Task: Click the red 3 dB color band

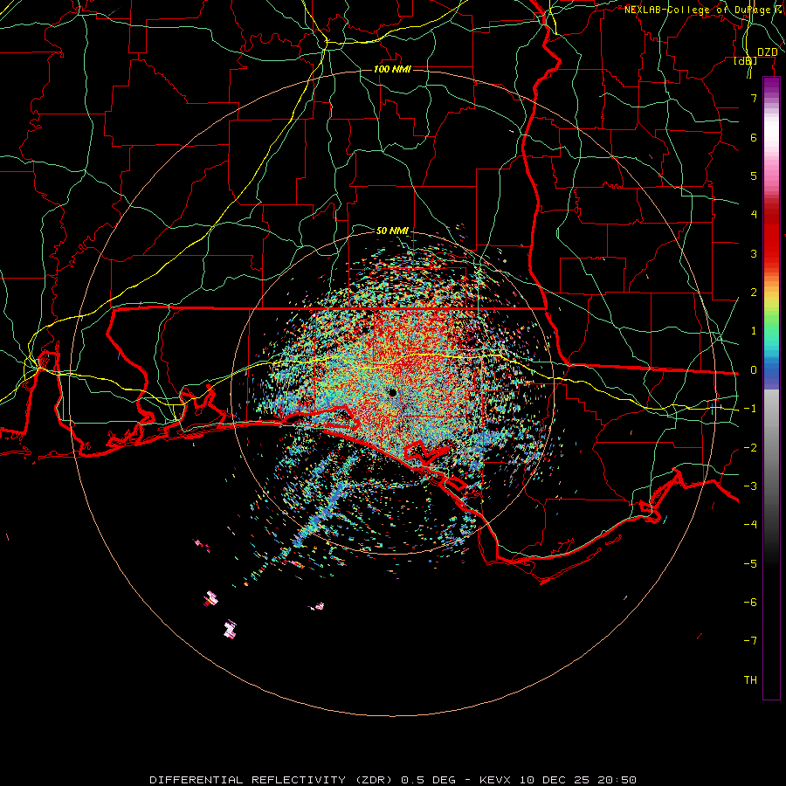Action: (771, 253)
